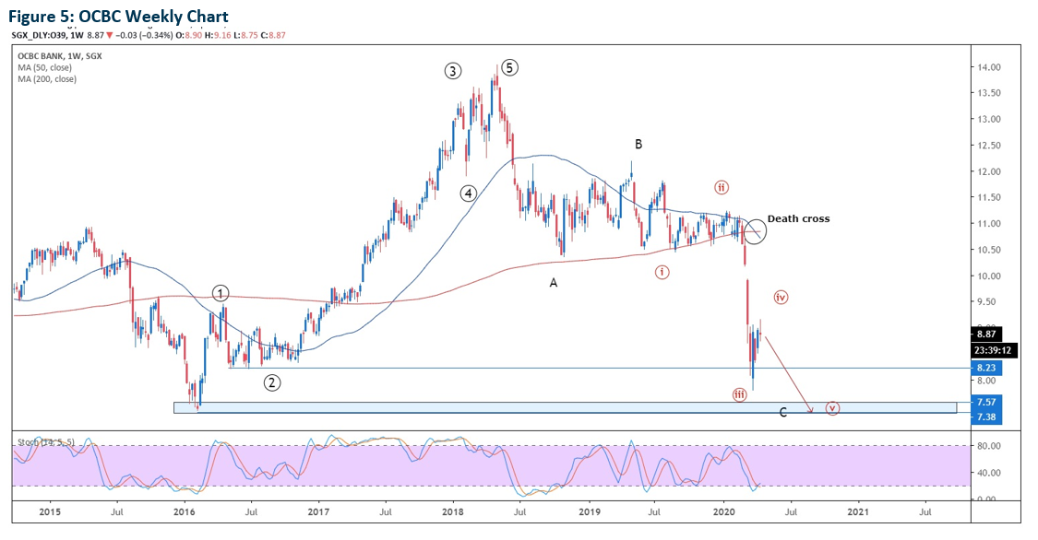Viewport: 1038px width, 540px height.
Task: Click the circled wave 1 label
Action: click(221, 293)
